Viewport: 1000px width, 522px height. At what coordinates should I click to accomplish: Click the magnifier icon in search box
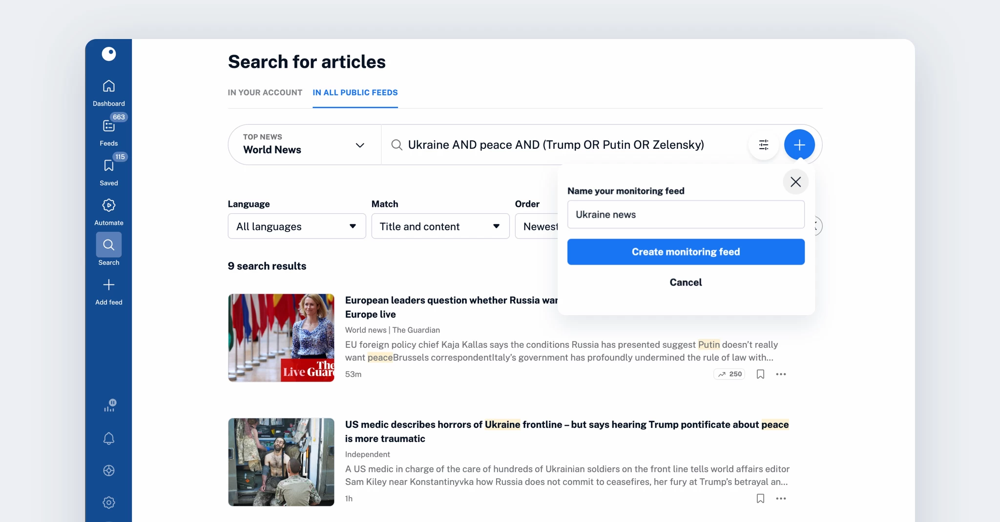coord(397,145)
